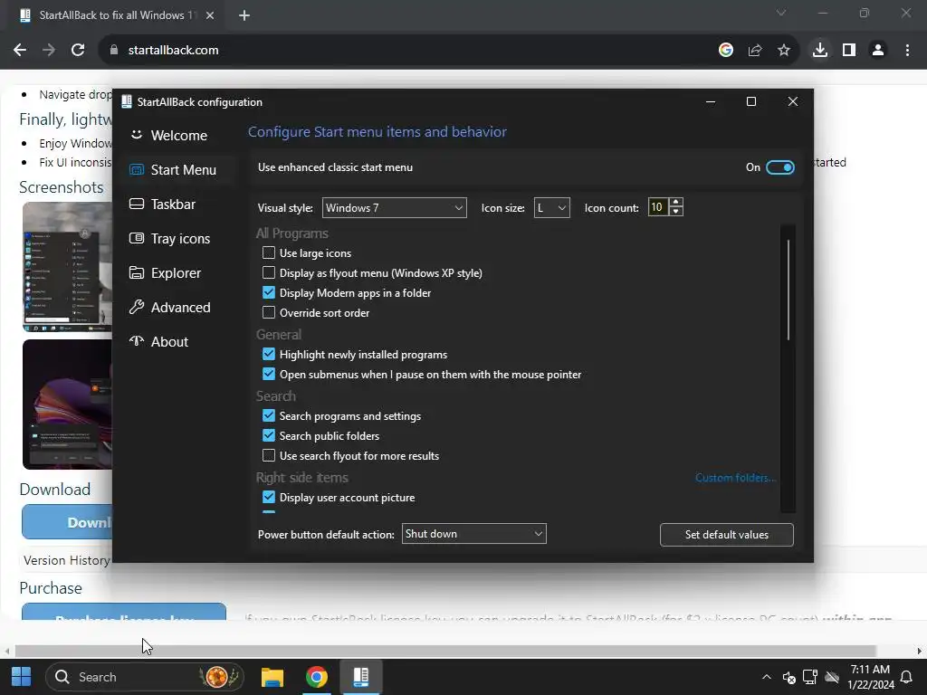Open Chrome downloads icon

click(820, 51)
